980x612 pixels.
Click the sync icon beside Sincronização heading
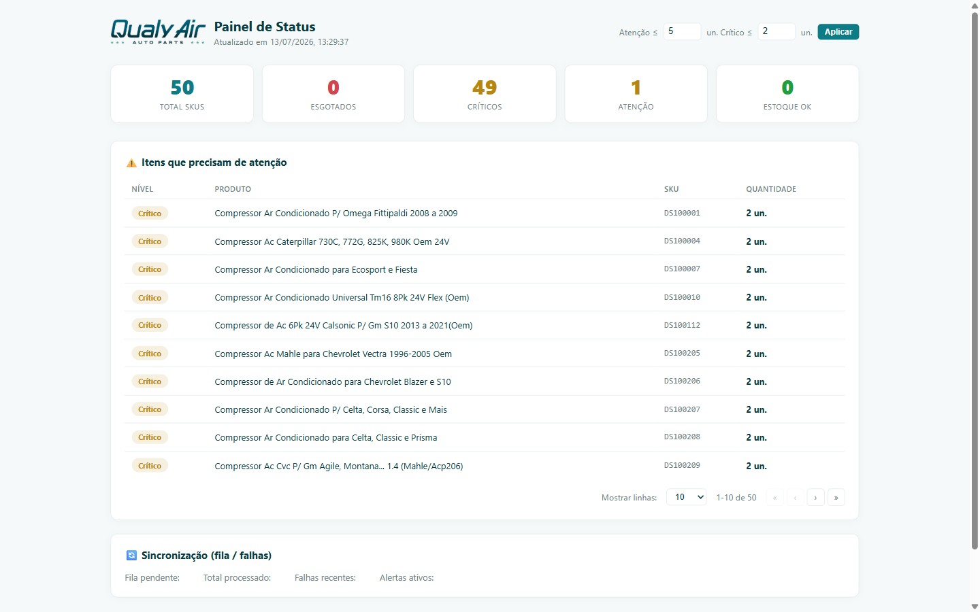pos(131,556)
